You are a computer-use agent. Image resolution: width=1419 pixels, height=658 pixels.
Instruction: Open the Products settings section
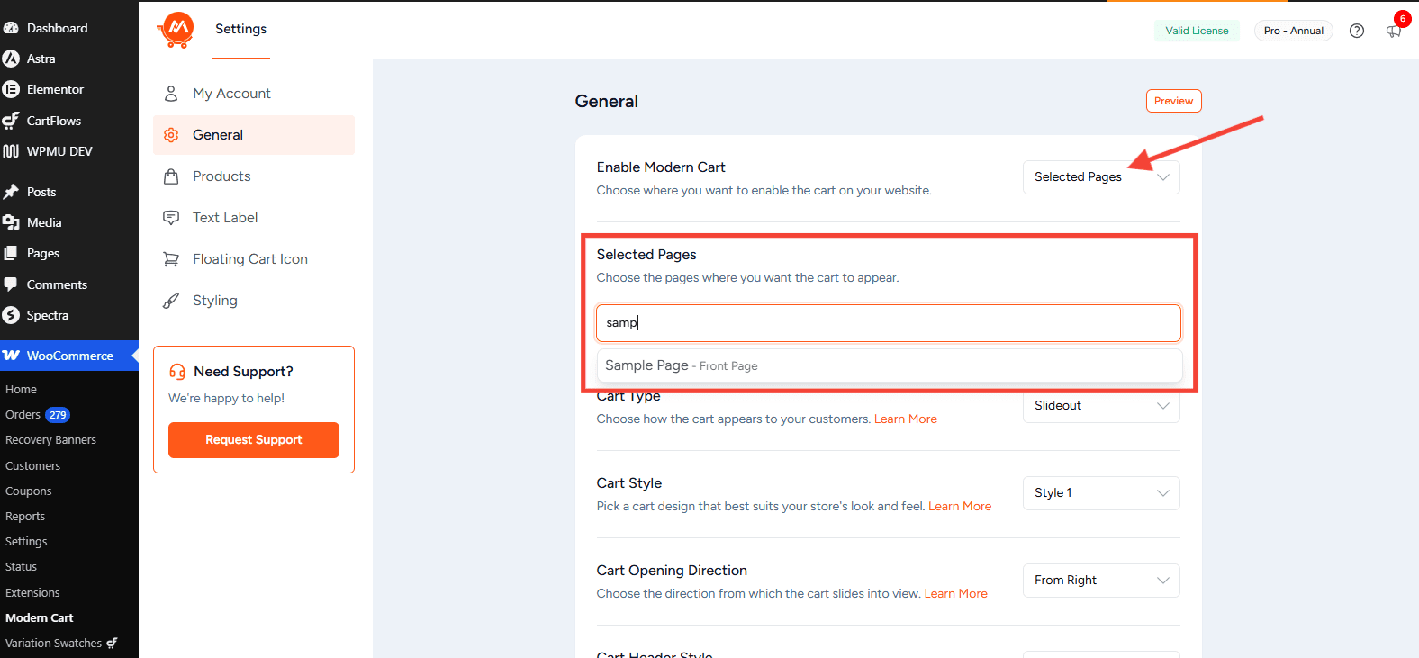[254, 176]
